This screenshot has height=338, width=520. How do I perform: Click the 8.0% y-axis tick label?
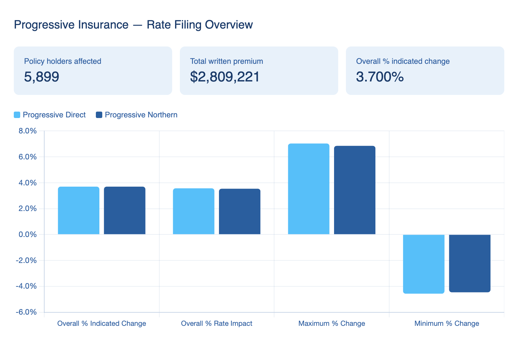(x=28, y=131)
